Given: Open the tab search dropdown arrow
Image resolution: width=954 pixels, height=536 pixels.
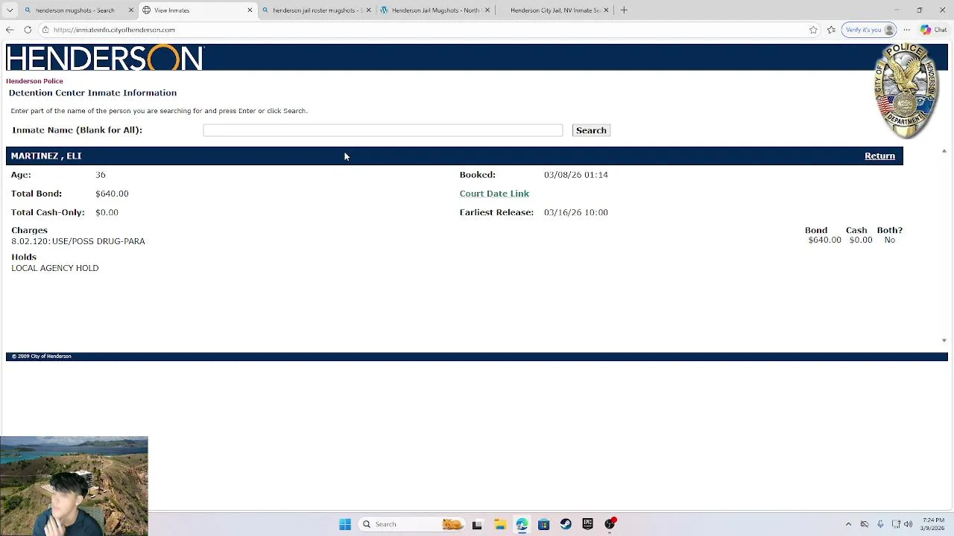Looking at the screenshot, I should [x=10, y=10].
